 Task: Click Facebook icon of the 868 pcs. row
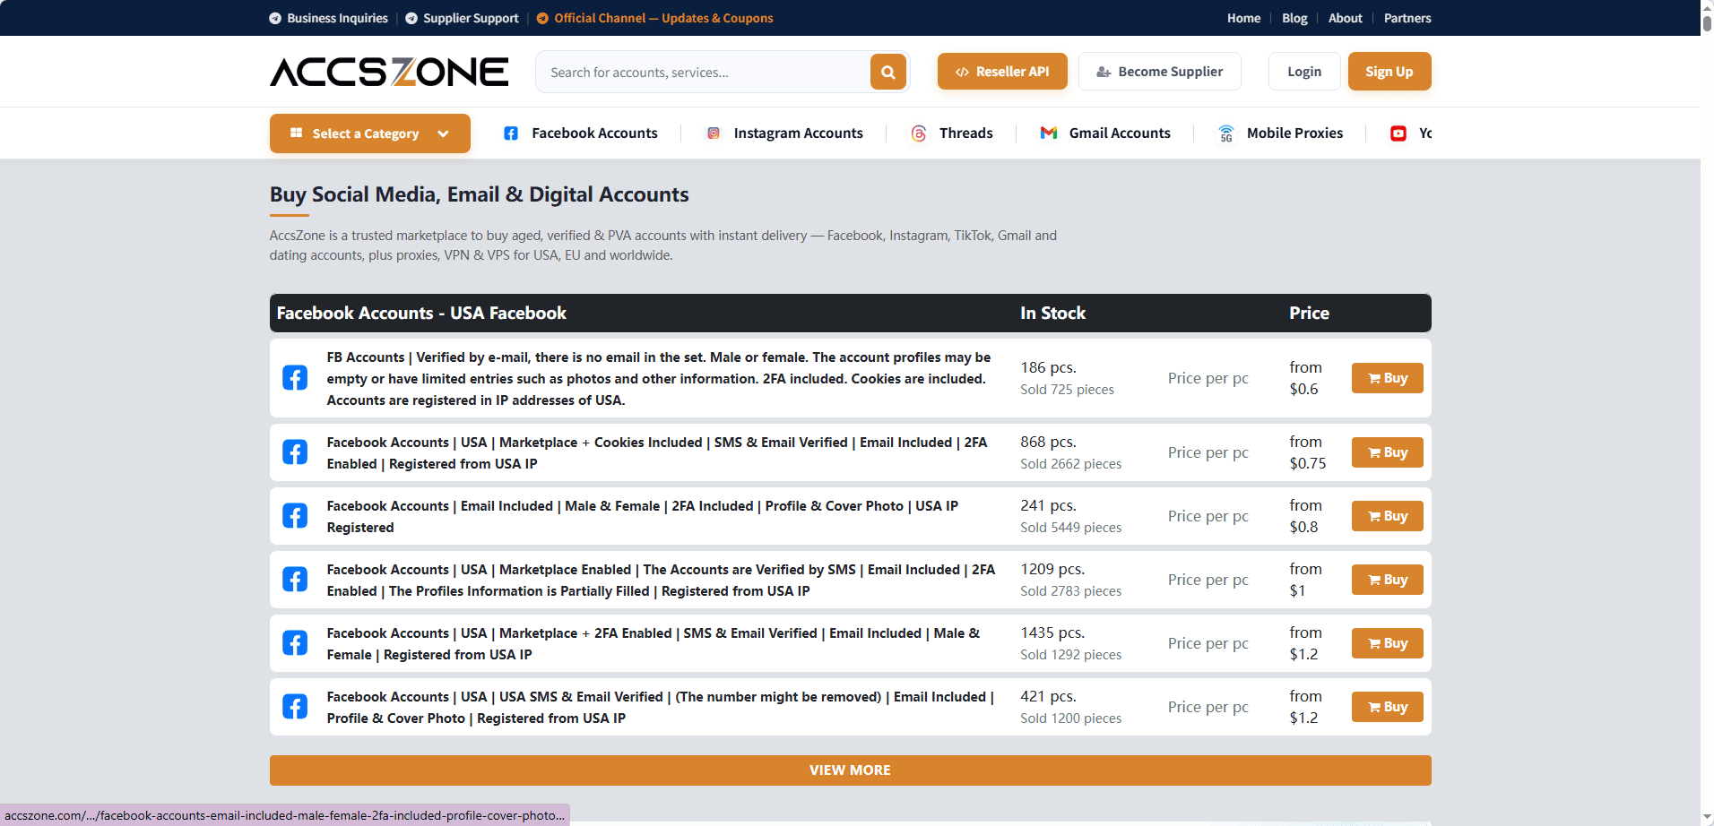point(295,452)
